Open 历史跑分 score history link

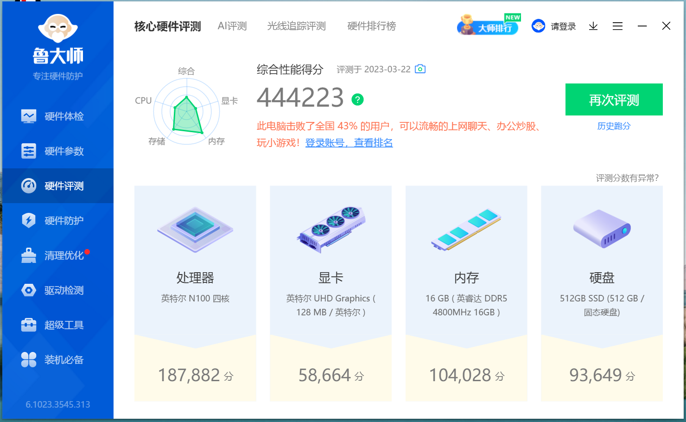point(614,126)
